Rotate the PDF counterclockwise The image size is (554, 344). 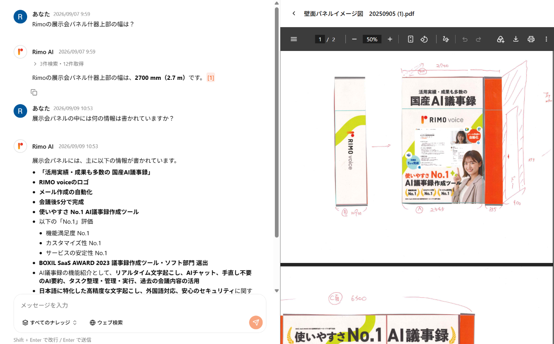click(x=424, y=39)
